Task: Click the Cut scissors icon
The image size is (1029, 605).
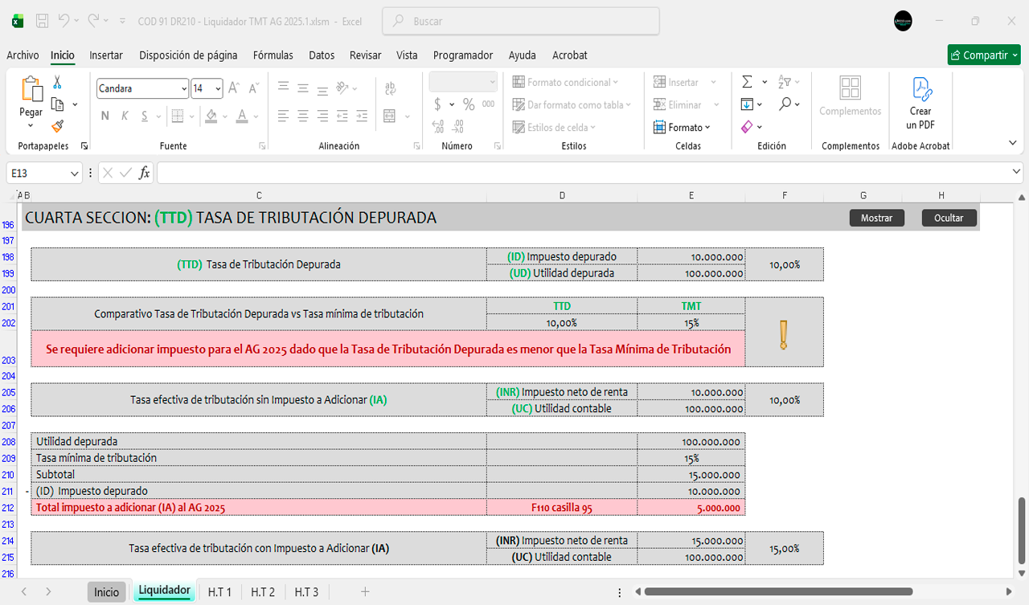Action: tap(57, 82)
